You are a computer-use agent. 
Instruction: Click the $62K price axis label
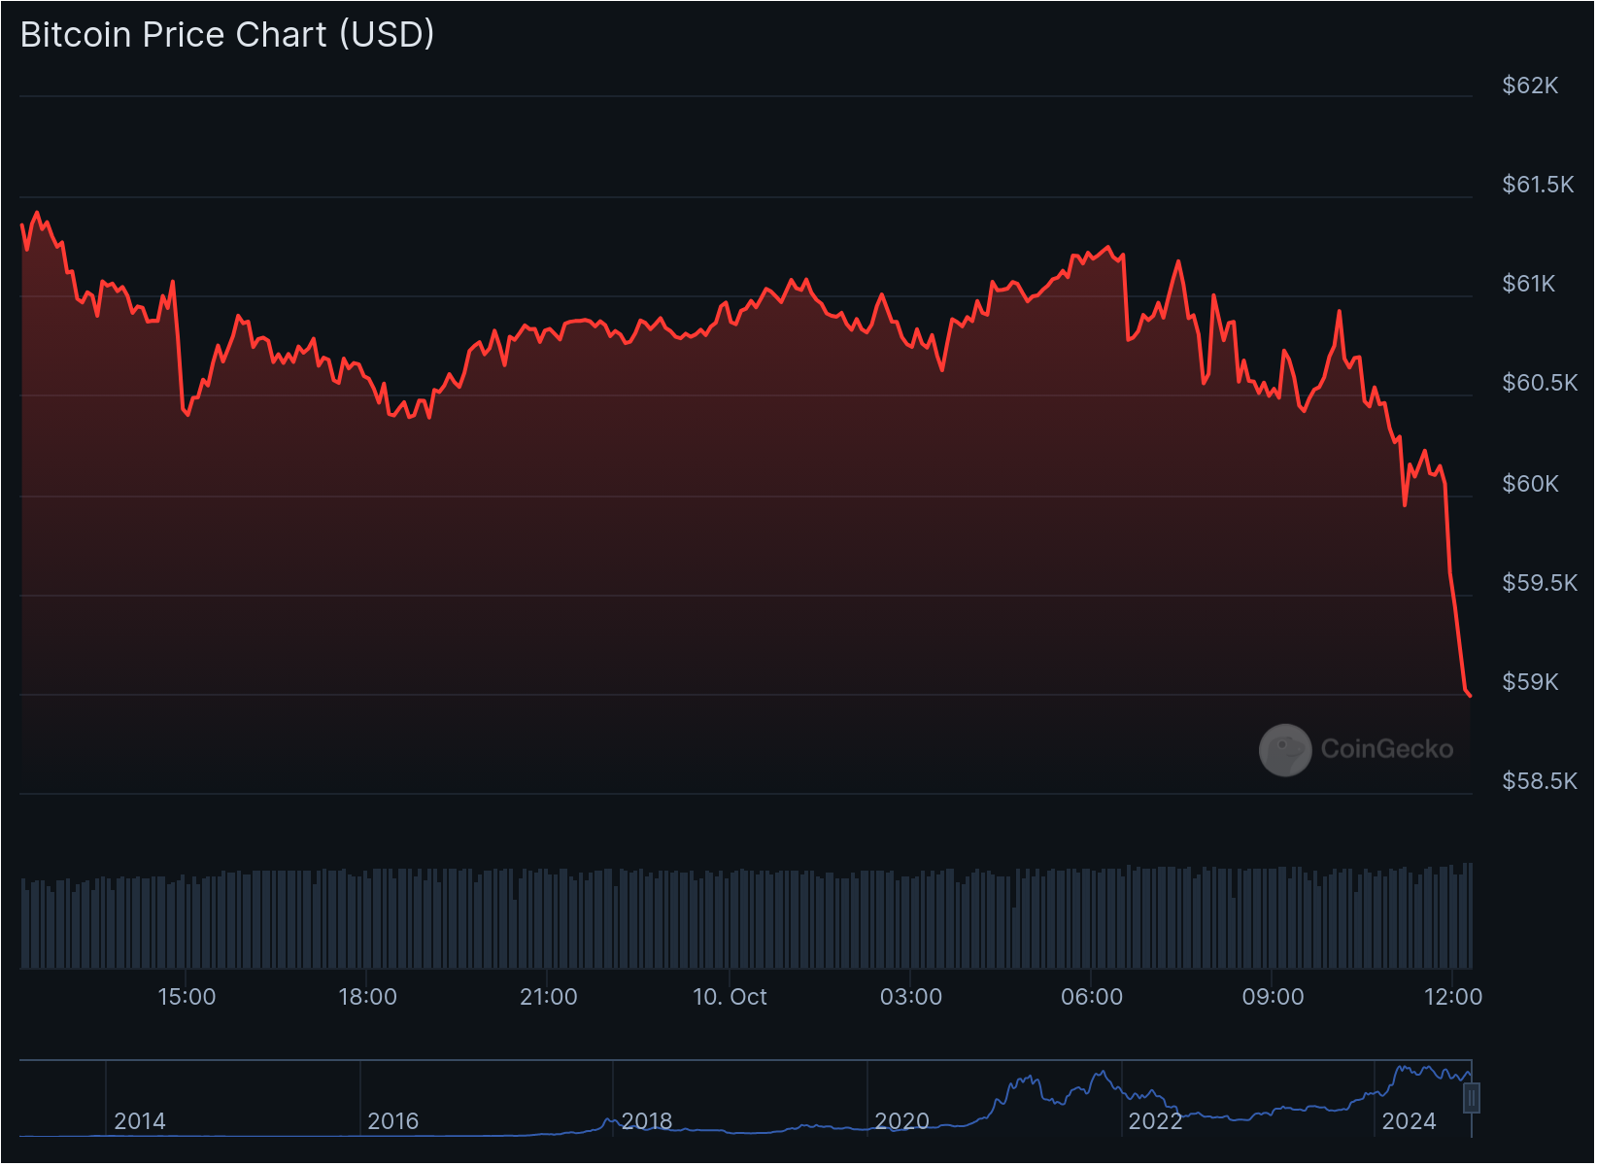(1530, 86)
